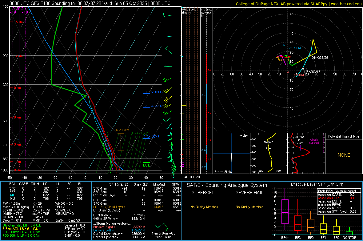
Task: Click the '15 km' height marker
Action: [x=18, y=22]
